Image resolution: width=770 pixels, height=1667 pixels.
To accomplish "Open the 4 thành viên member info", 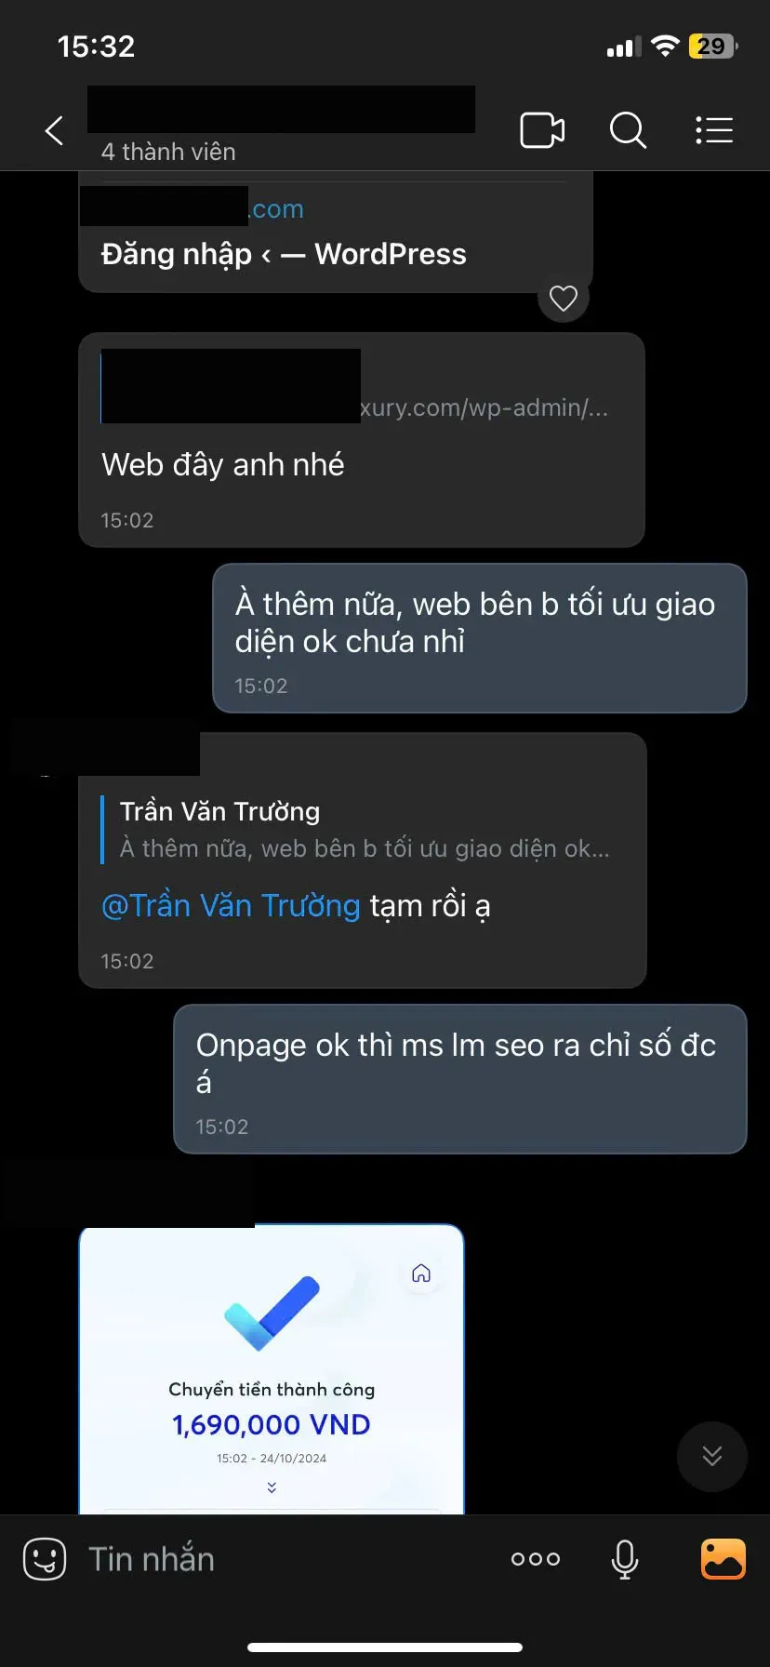I will coord(168,152).
